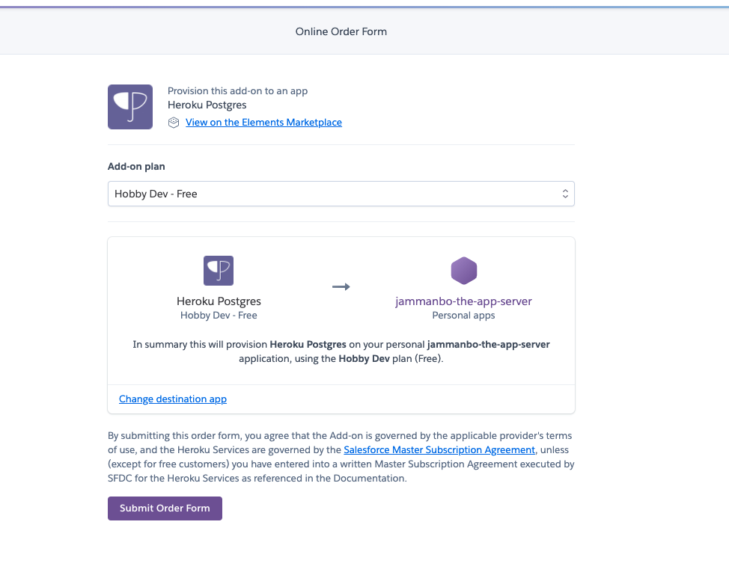Open jammanbo-the-app-server app link

click(463, 301)
